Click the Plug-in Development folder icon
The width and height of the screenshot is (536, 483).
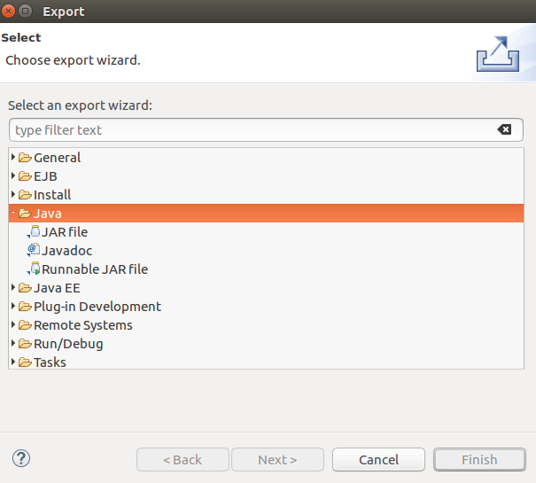click(25, 307)
